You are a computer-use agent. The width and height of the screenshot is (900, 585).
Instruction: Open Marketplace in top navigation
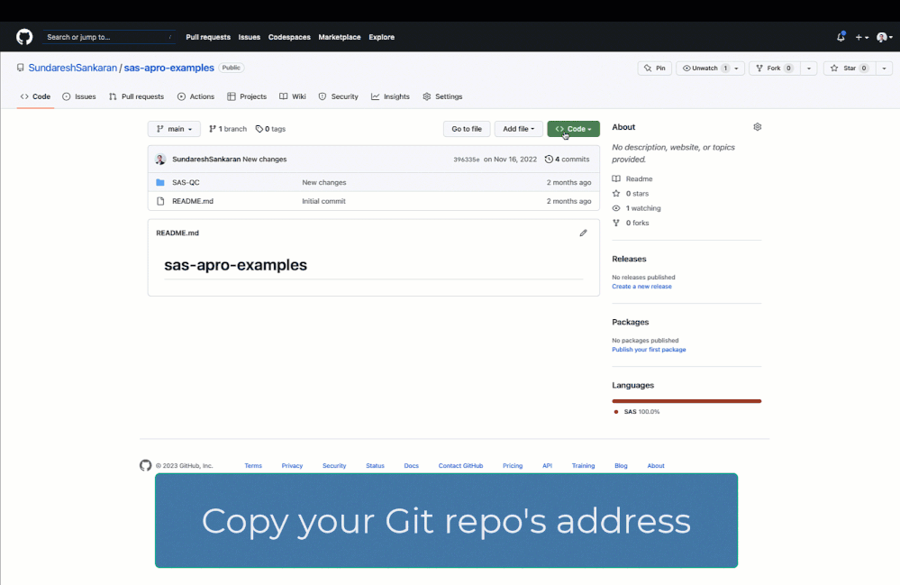(340, 37)
